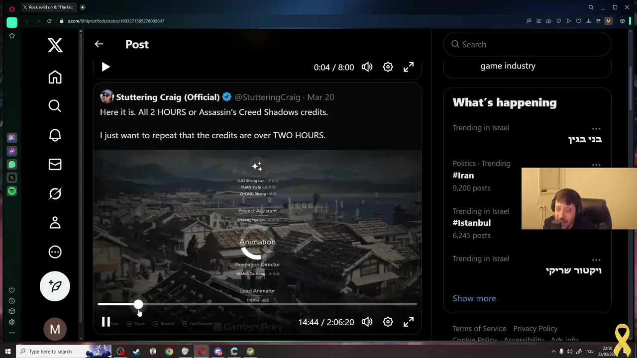Open the More circle menu in sidebar
Image resolution: width=637 pixels, height=358 pixels.
55,252
